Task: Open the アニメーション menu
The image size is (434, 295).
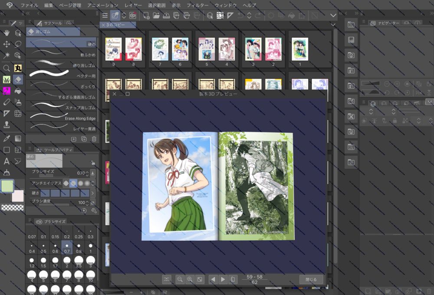Action: pyautogui.click(x=103, y=5)
